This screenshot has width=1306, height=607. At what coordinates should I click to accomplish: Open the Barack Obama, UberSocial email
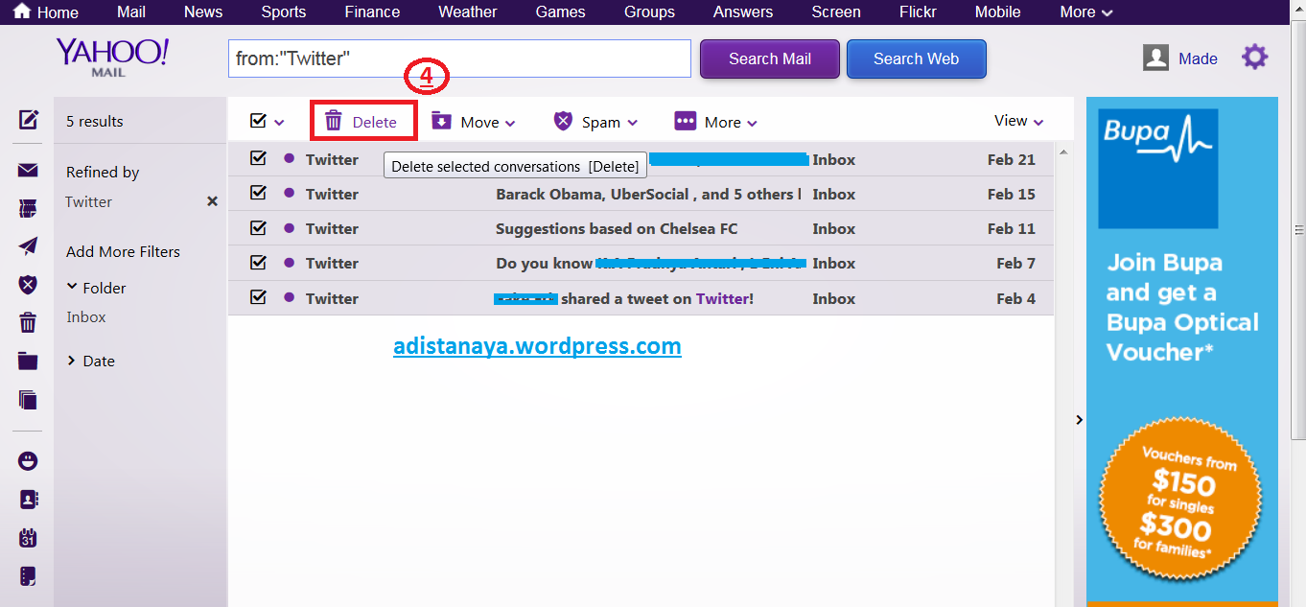coord(641,194)
